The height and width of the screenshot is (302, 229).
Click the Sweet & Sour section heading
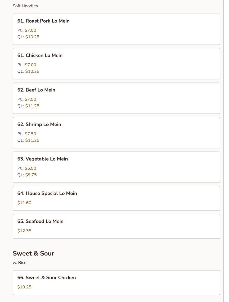[x=33, y=253]
